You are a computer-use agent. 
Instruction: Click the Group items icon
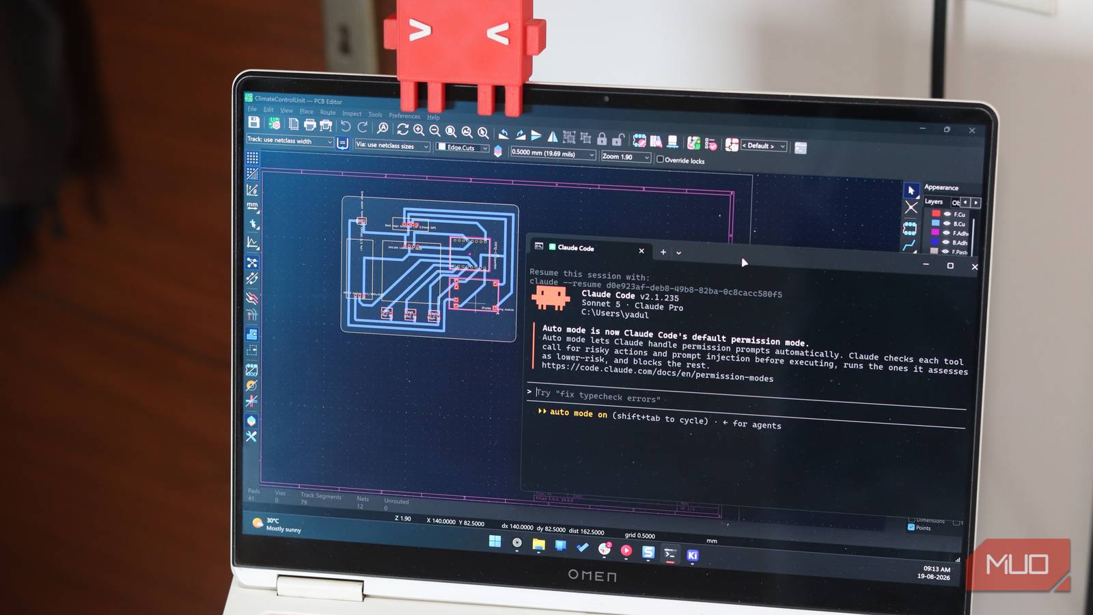[x=569, y=137]
